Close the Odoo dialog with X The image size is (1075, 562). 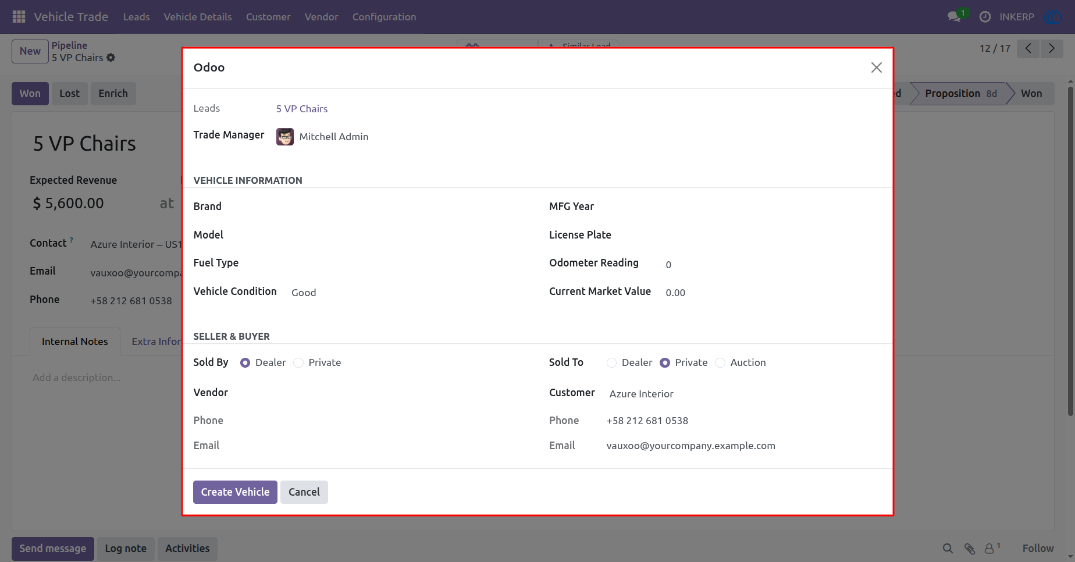pos(876,67)
